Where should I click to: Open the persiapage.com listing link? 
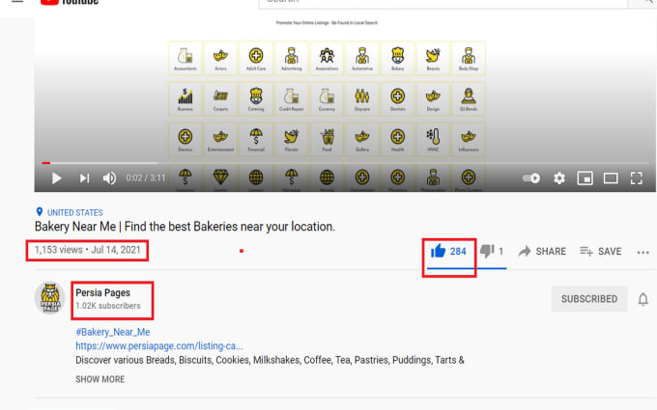click(159, 346)
